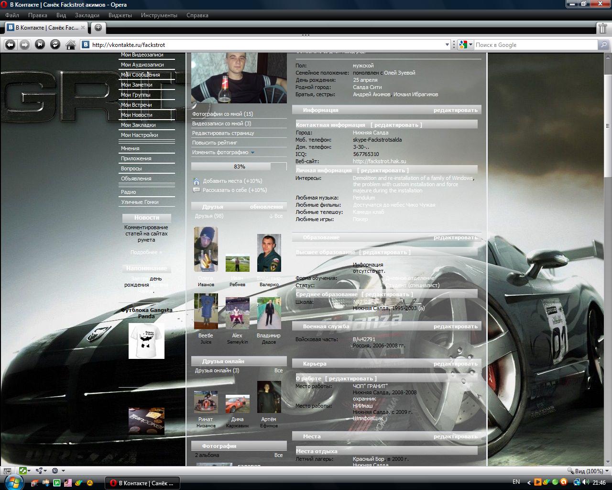Expand the 'Изменить фотографию' dropdown arrow
The width and height of the screenshot is (612, 490).
pos(252,153)
